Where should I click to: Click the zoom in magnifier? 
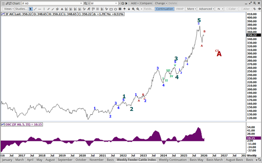(133, 9)
